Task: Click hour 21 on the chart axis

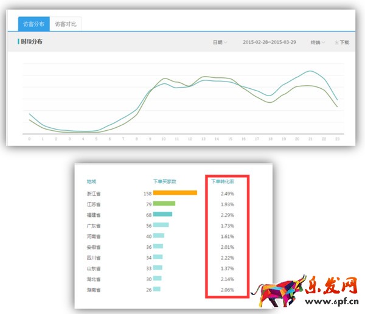Action: pyautogui.click(x=310, y=139)
